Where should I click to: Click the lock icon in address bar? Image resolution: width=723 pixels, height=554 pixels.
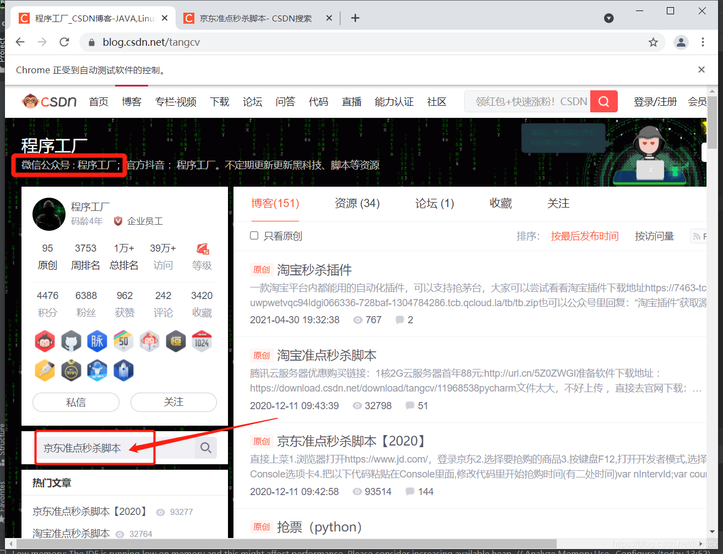coord(91,42)
